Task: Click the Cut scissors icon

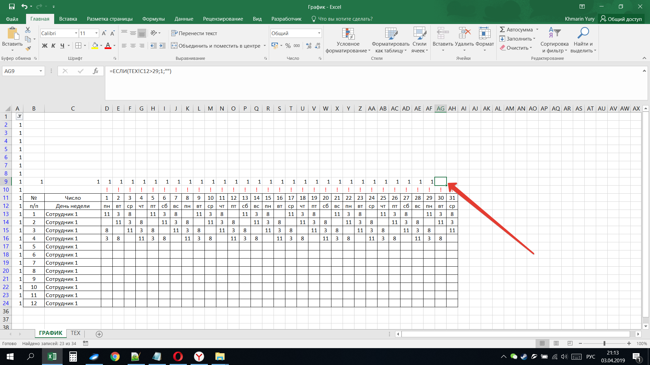Action: point(28,30)
